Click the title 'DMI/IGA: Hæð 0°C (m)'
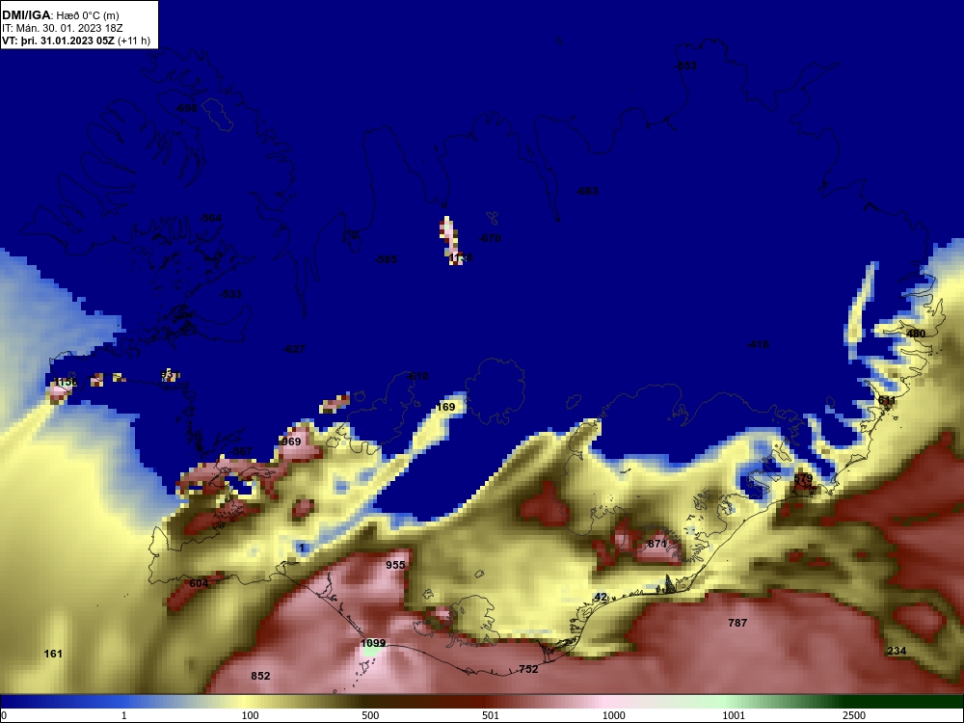The width and height of the screenshot is (964, 723). point(60,15)
